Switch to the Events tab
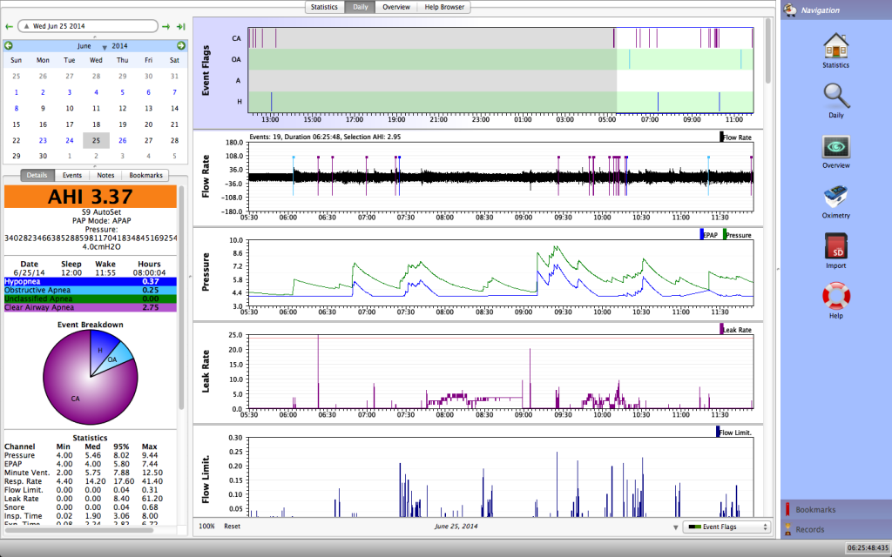This screenshot has height=557, width=892. point(72,175)
